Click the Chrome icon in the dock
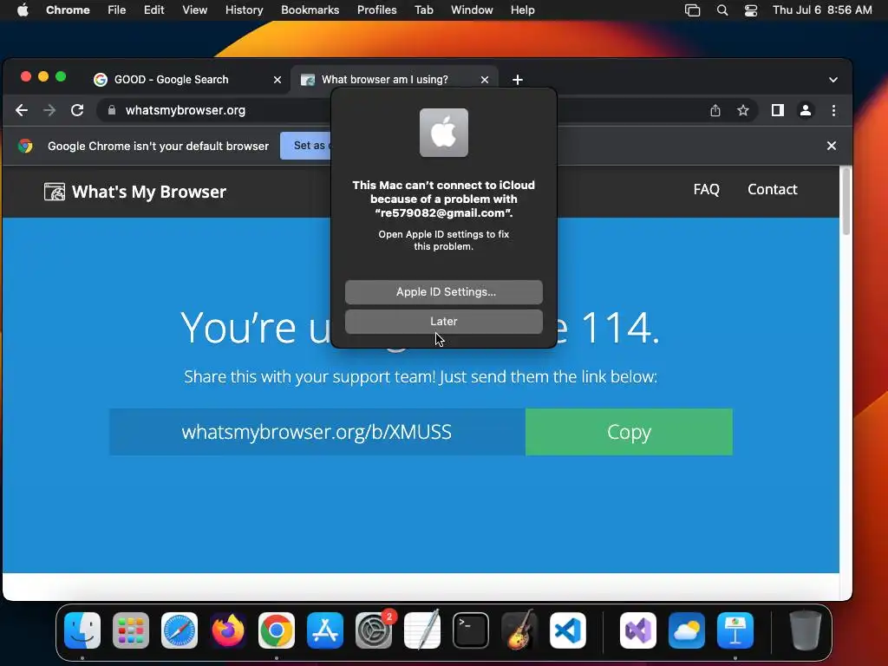 tap(277, 630)
